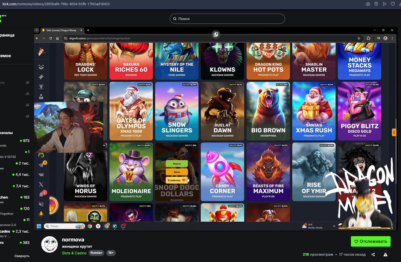Click the paper-plane send icon in outer toolbar
The width and height of the screenshot is (401, 262).
pyautogui.click(x=384, y=4)
